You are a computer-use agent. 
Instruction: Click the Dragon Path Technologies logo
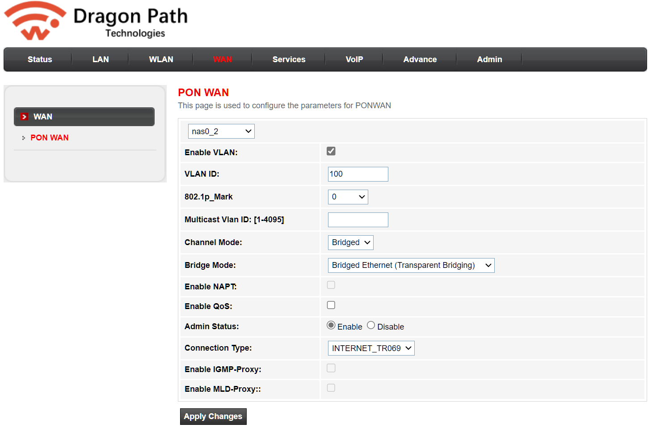coord(96,21)
